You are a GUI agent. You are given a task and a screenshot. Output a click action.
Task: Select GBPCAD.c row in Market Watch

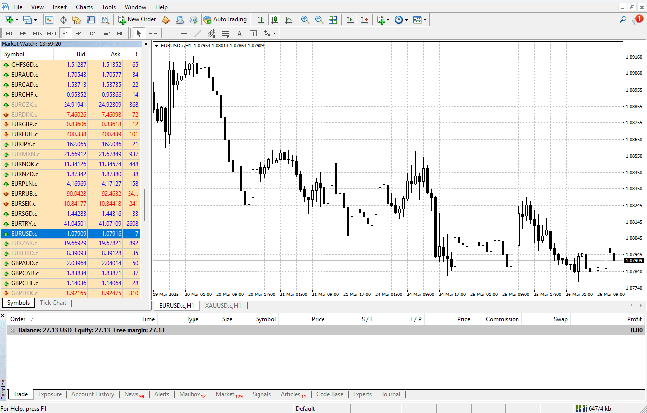(x=71, y=273)
